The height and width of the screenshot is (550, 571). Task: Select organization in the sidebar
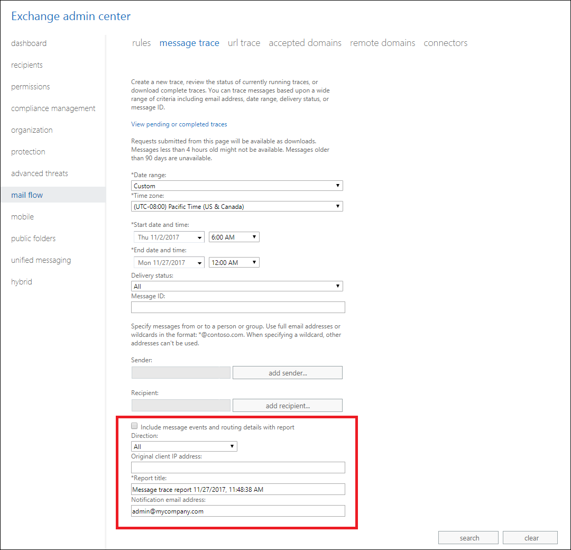point(32,130)
